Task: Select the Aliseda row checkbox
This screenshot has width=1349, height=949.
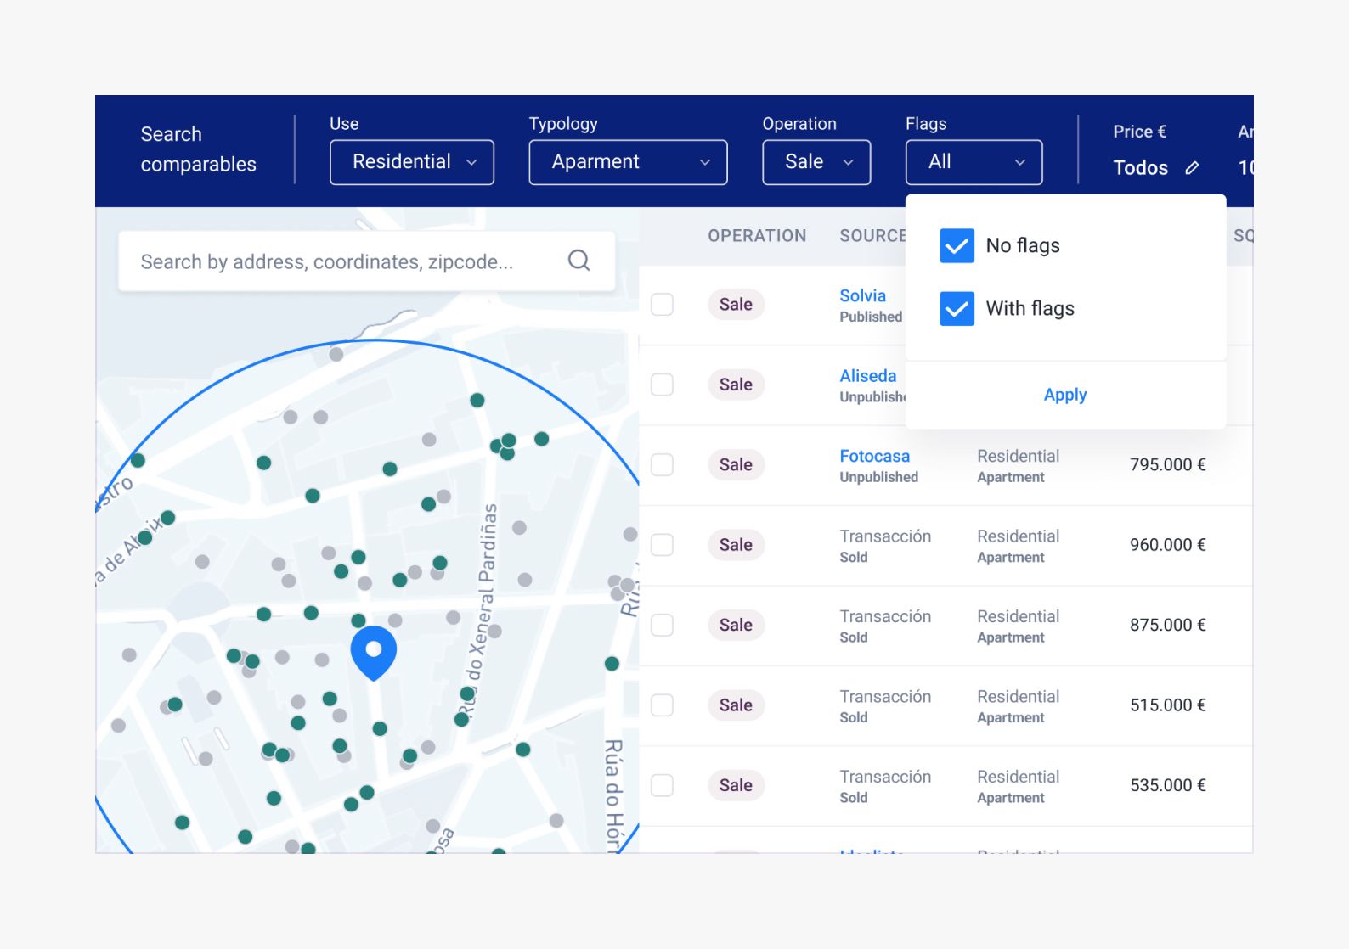Action: pos(662,385)
